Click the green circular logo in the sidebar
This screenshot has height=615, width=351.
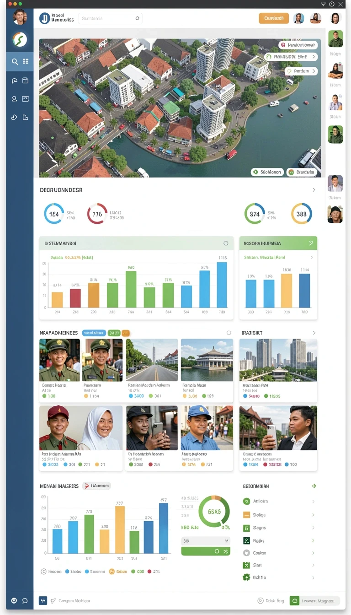[x=20, y=40]
